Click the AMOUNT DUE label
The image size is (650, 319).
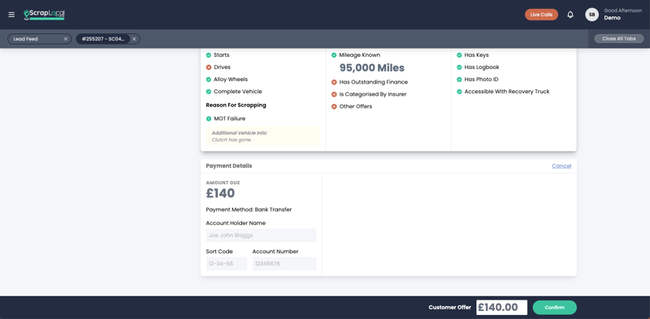223,183
